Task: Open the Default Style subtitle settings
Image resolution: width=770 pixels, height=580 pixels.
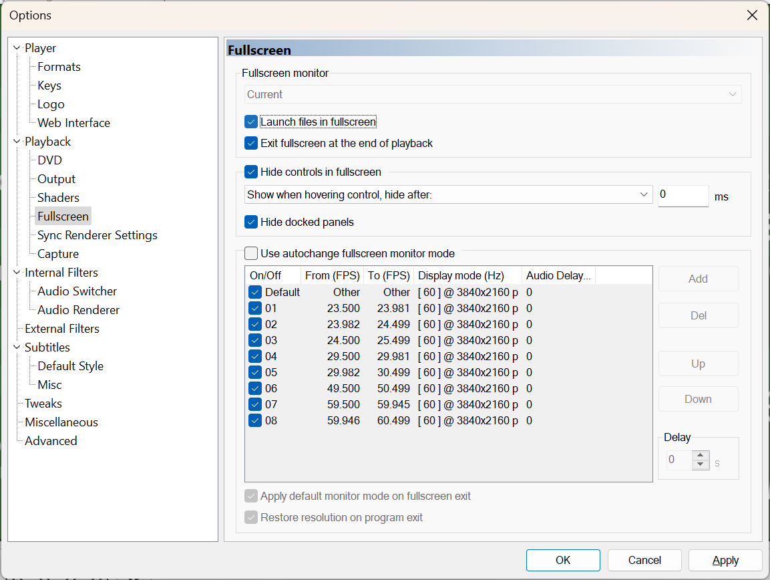Action: (x=69, y=366)
